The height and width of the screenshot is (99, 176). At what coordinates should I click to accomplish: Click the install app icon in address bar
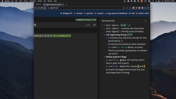tap(124, 8)
